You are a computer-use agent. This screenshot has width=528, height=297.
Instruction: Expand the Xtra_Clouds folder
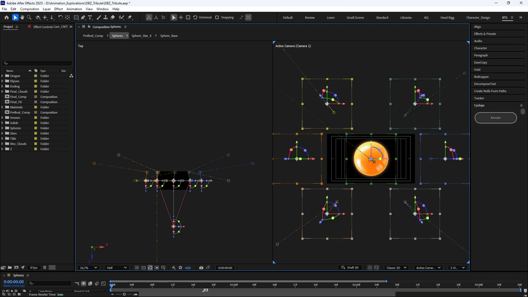pos(2,144)
